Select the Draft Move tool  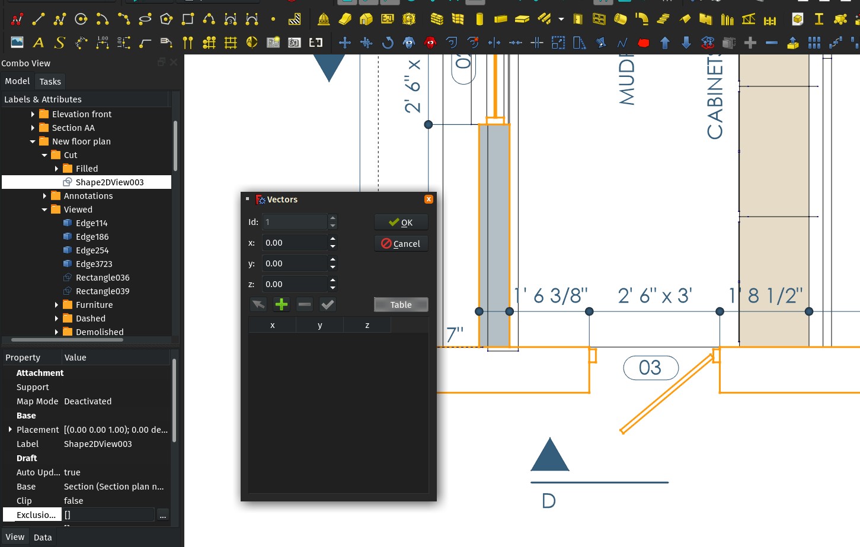(x=344, y=43)
